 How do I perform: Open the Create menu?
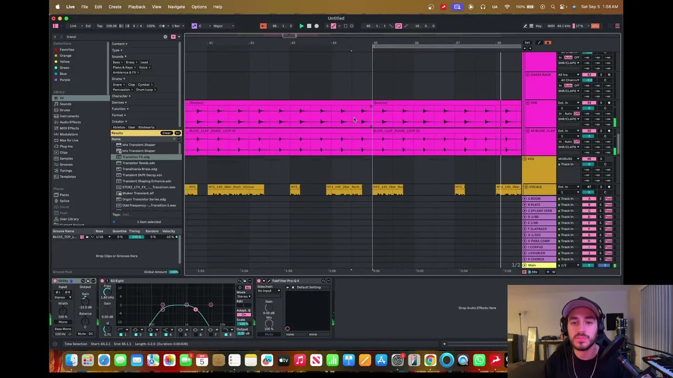tap(115, 7)
